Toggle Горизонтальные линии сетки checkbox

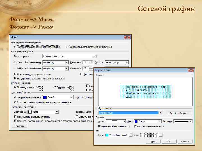tap(99, 126)
